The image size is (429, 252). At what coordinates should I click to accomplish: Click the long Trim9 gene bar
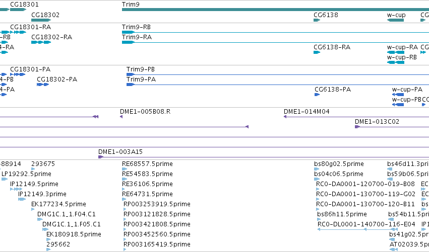tap(275, 10)
